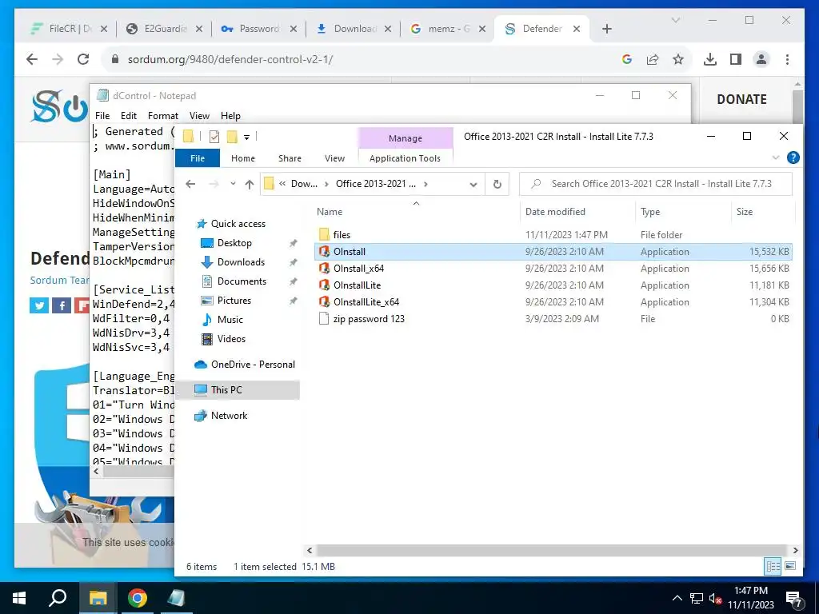Image resolution: width=819 pixels, height=614 pixels.
Task: Open Chrome side panel icon
Action: coord(736,59)
